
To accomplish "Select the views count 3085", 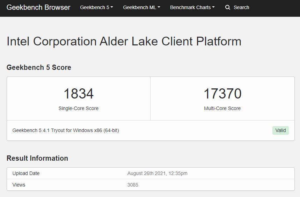I will (133, 185).
